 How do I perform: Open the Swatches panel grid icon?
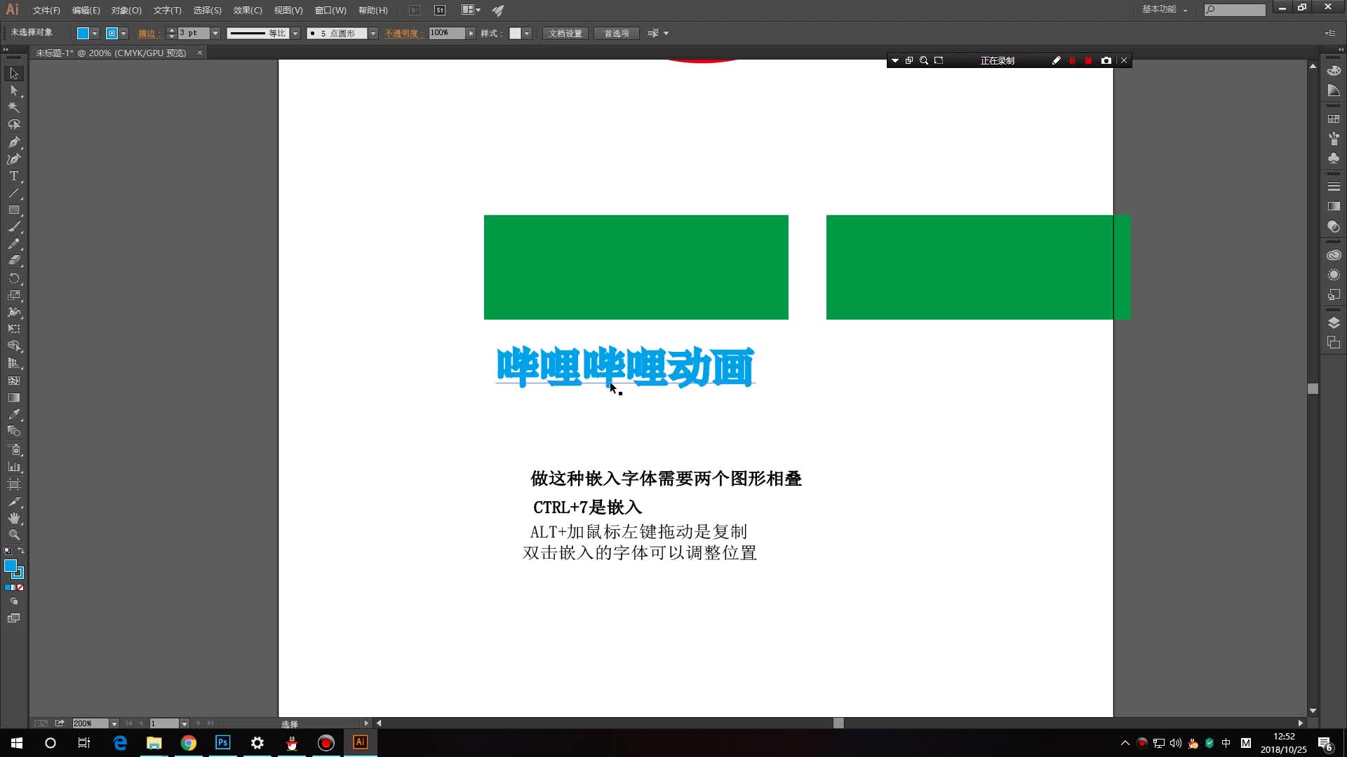[1334, 119]
